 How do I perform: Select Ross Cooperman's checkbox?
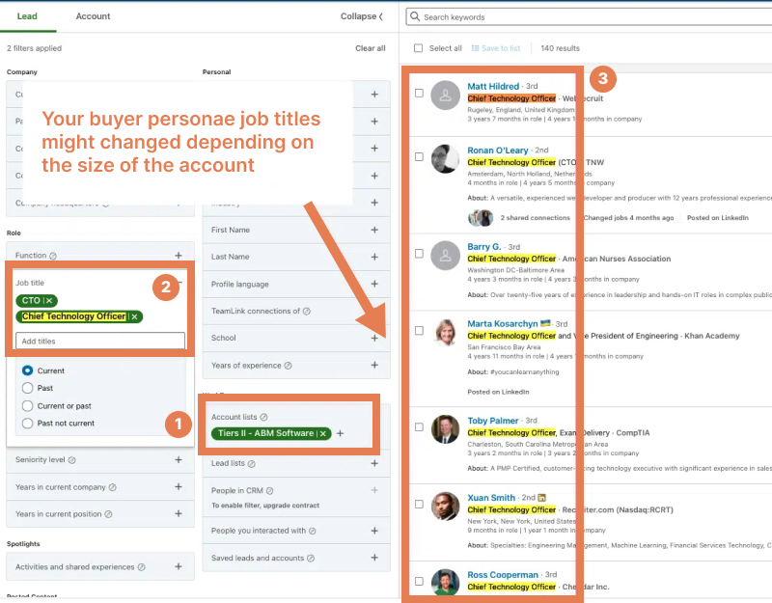coord(419,582)
